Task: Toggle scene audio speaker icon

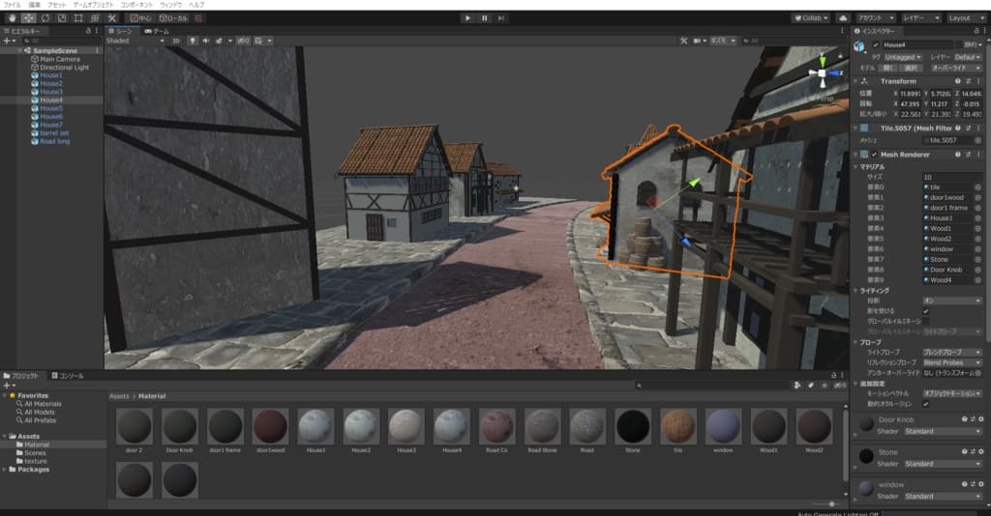Action: coord(205,41)
